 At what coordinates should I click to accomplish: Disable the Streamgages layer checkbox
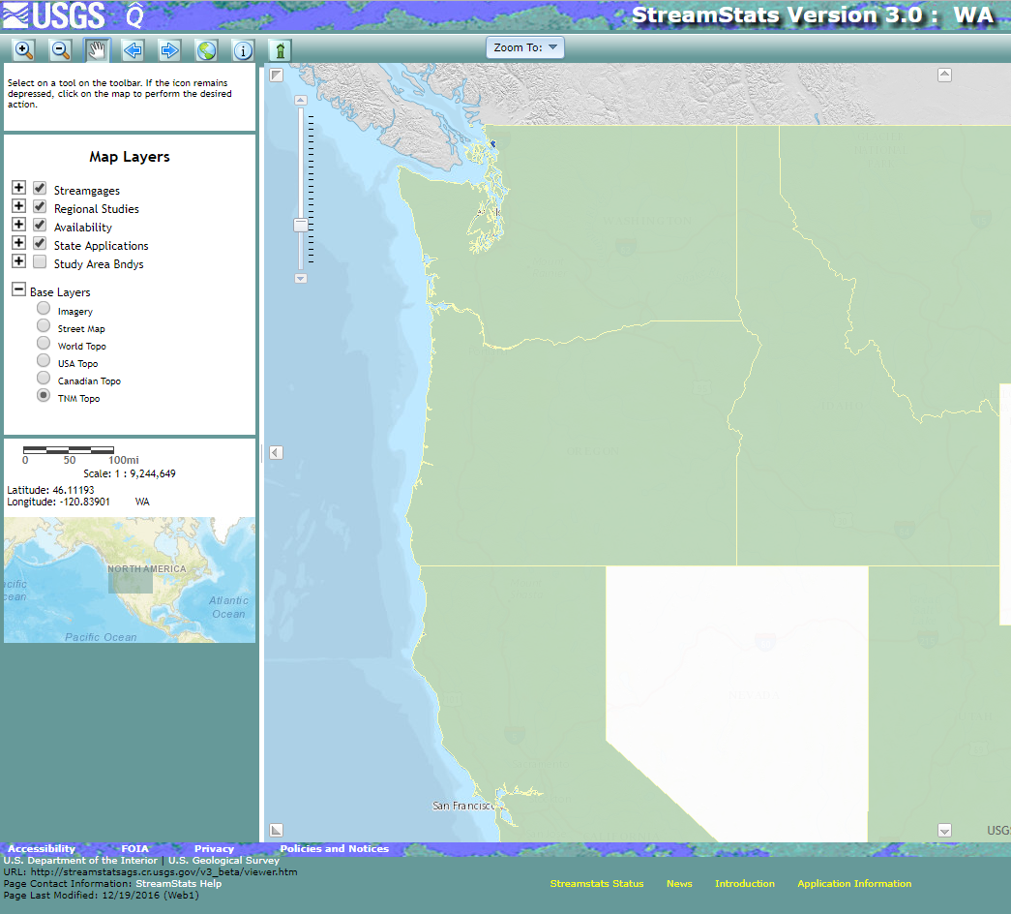coord(40,187)
